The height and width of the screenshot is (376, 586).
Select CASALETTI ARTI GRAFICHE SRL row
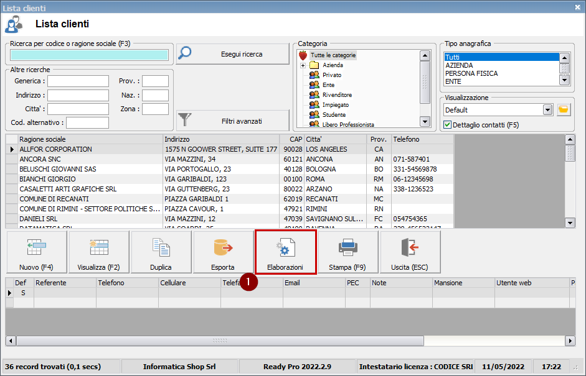point(229,189)
